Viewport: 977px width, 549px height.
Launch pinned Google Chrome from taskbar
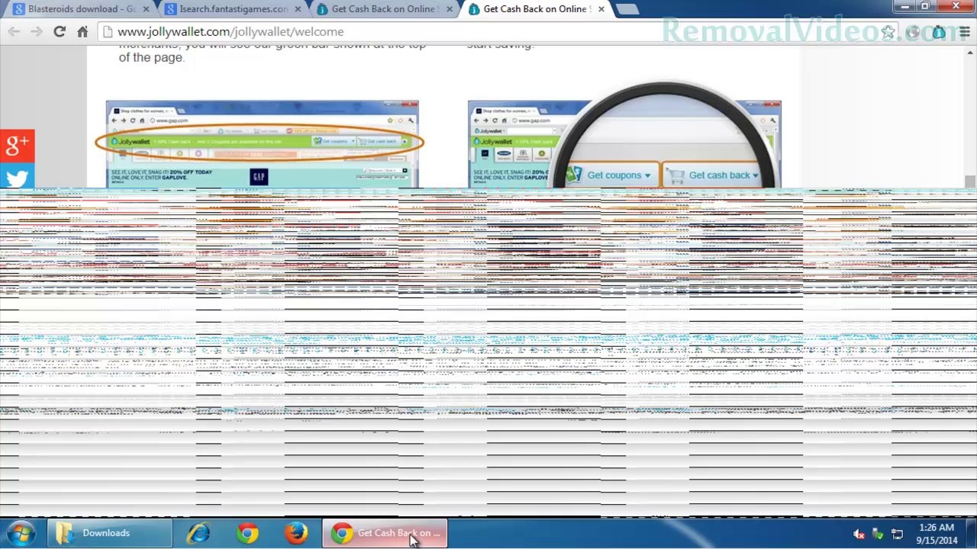point(247,533)
